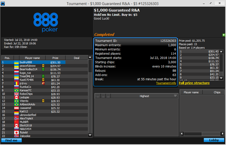The width and height of the screenshot is (226, 145).
Task: Sort by the Pos. column header
Action: 7,58
